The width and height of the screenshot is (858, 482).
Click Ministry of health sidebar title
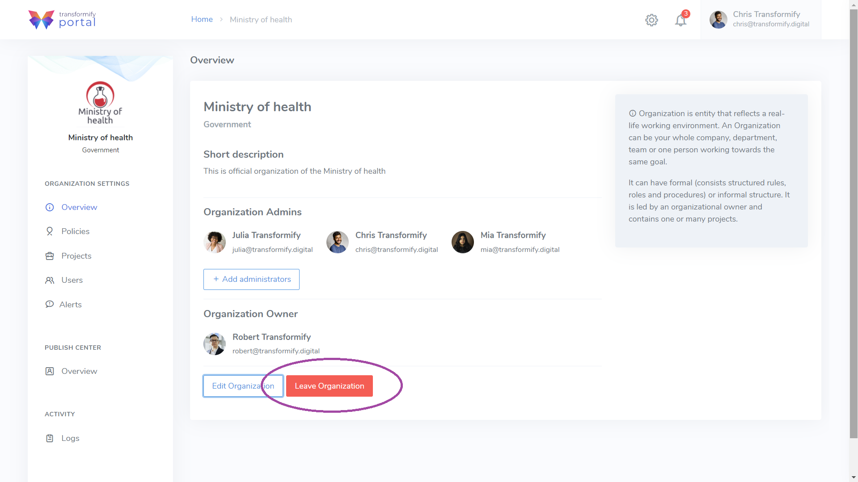click(x=101, y=138)
